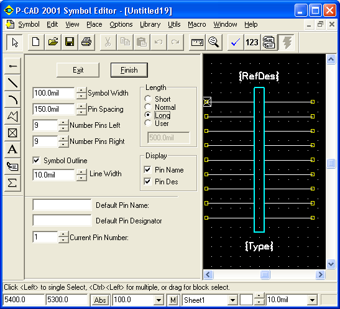Image resolution: width=340 pixels, height=309 pixels.
Task: Select the Place Line tool
Action: (x=12, y=83)
